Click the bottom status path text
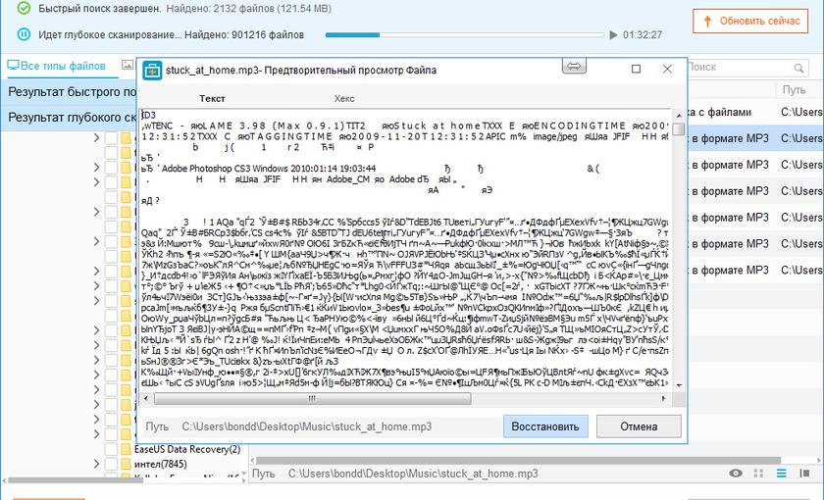Image resolution: width=824 pixels, height=500 pixels. click(413, 474)
